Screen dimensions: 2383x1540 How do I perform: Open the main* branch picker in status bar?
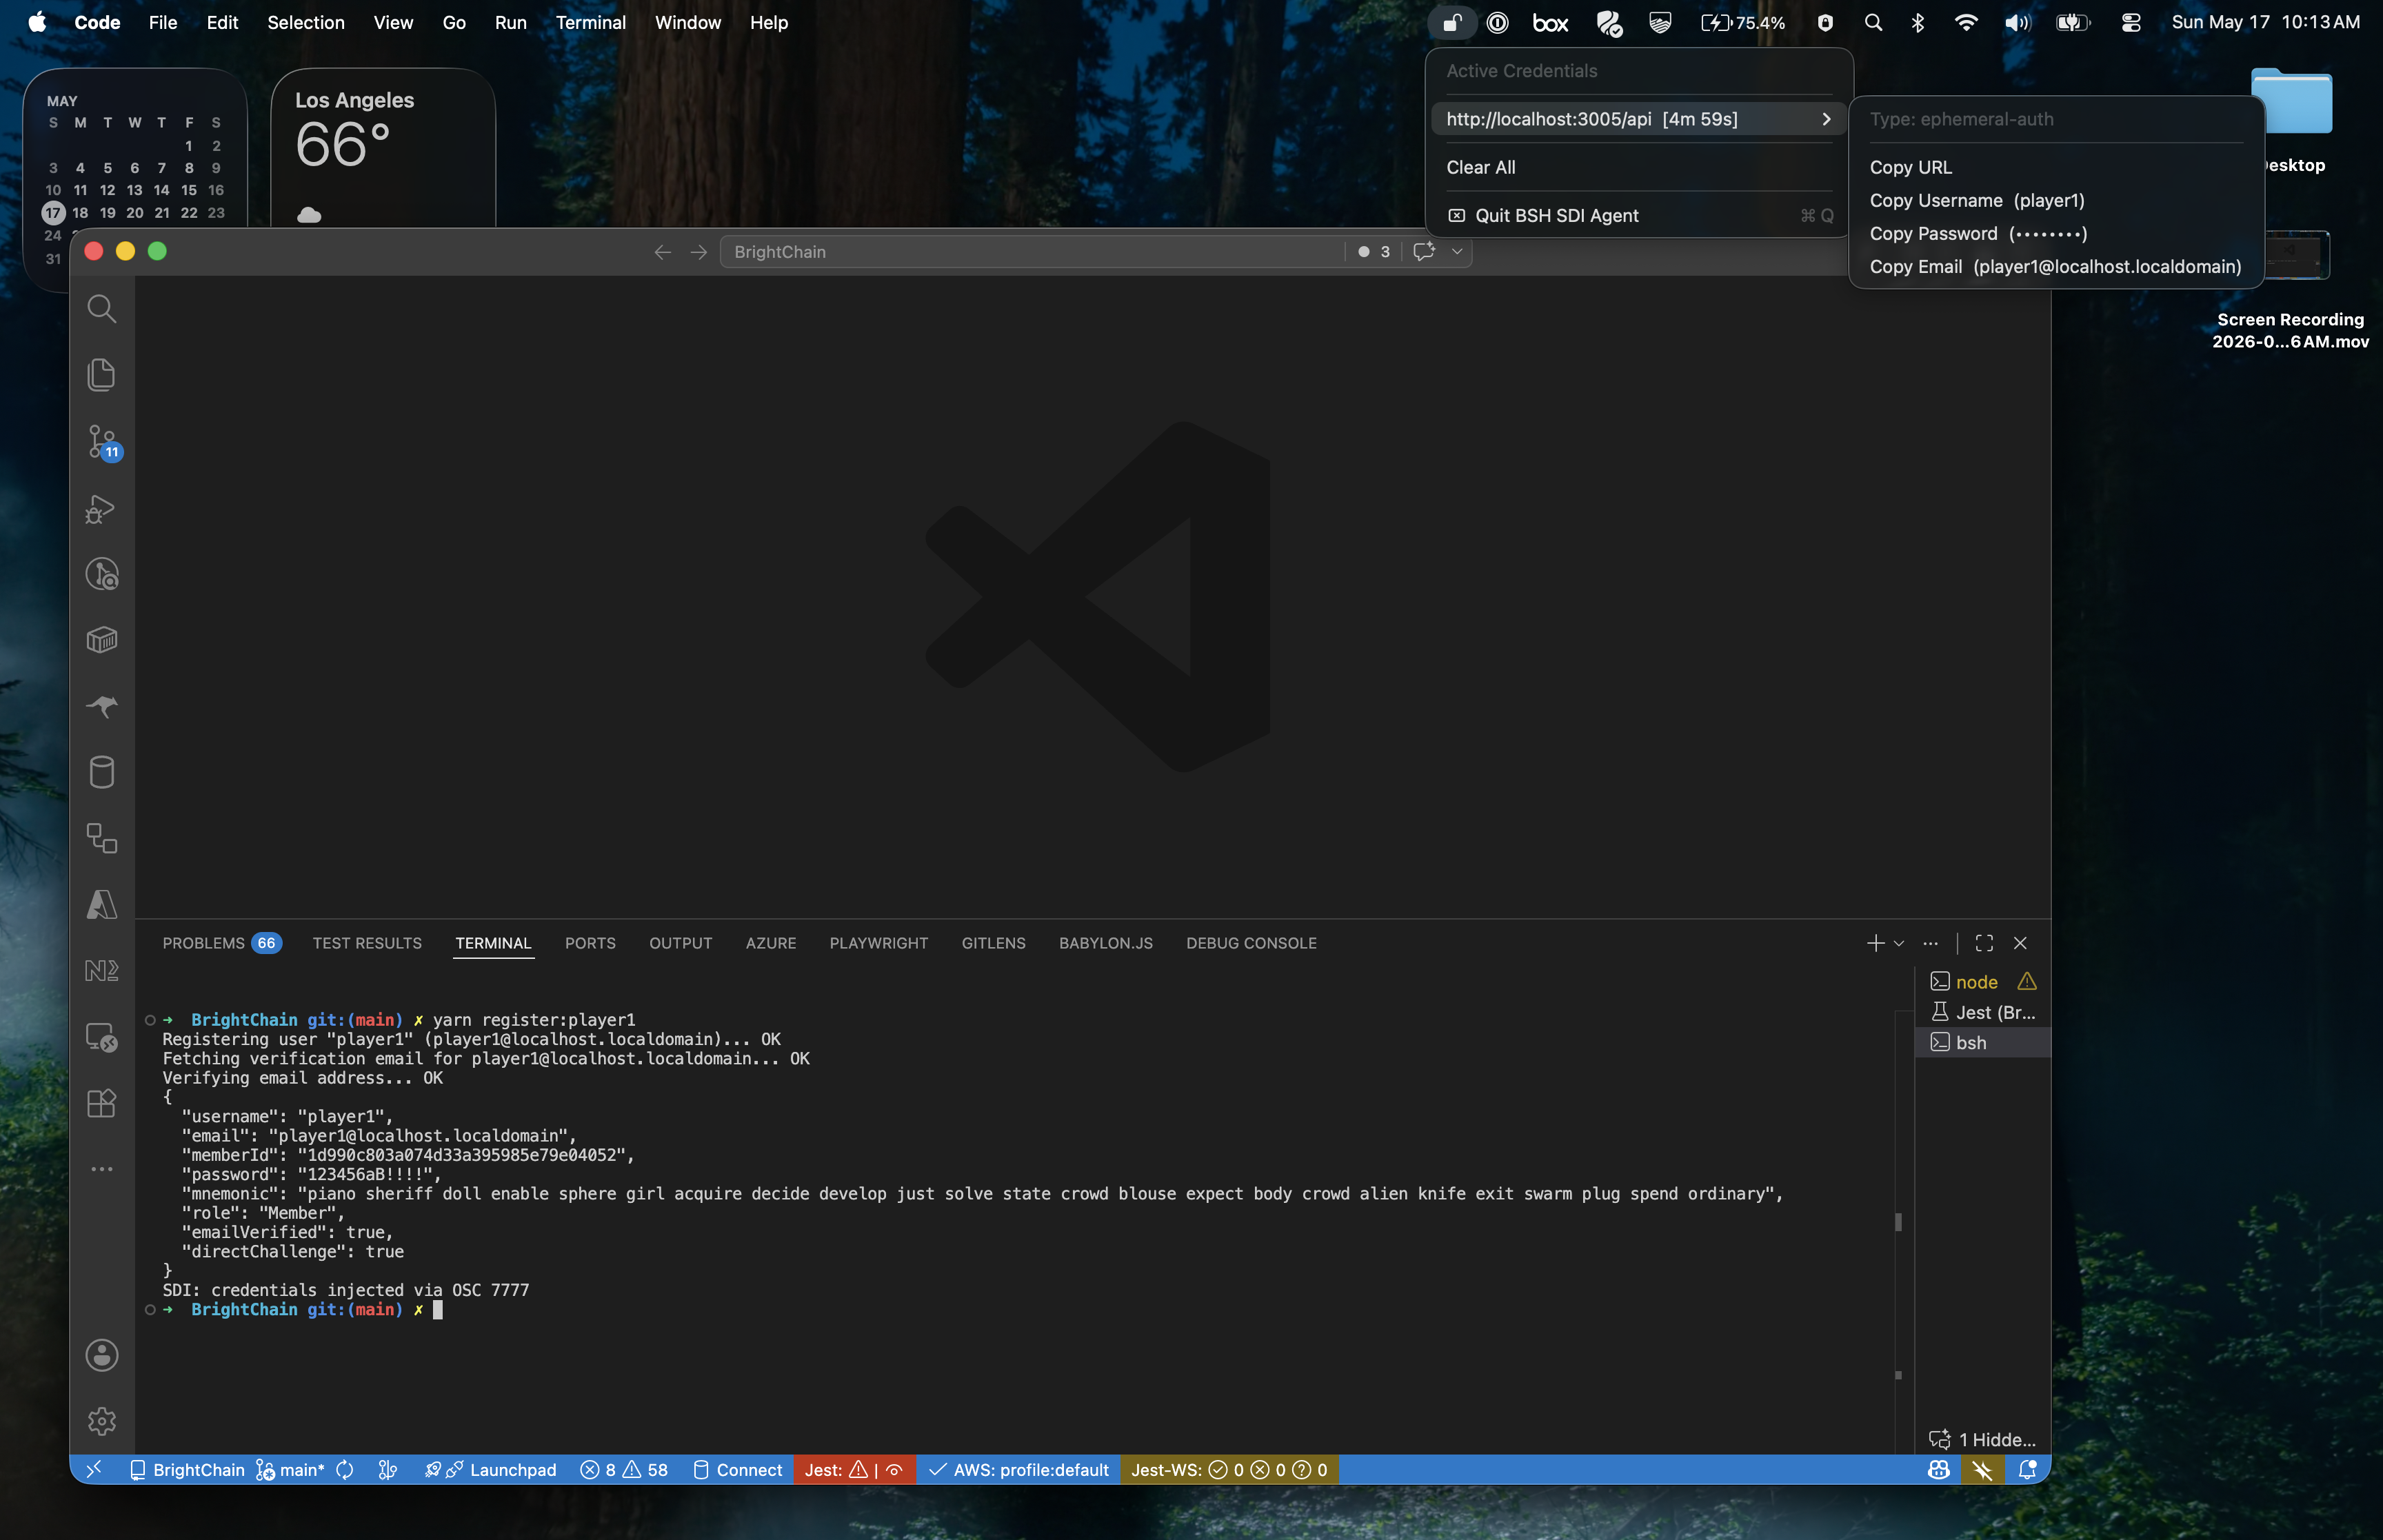(x=290, y=1470)
